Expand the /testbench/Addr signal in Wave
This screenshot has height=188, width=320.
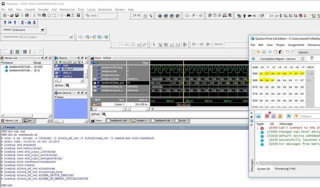pos(94,79)
